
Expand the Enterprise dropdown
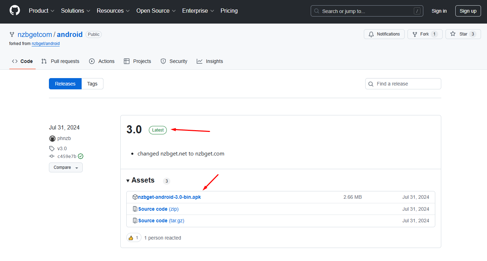click(198, 11)
